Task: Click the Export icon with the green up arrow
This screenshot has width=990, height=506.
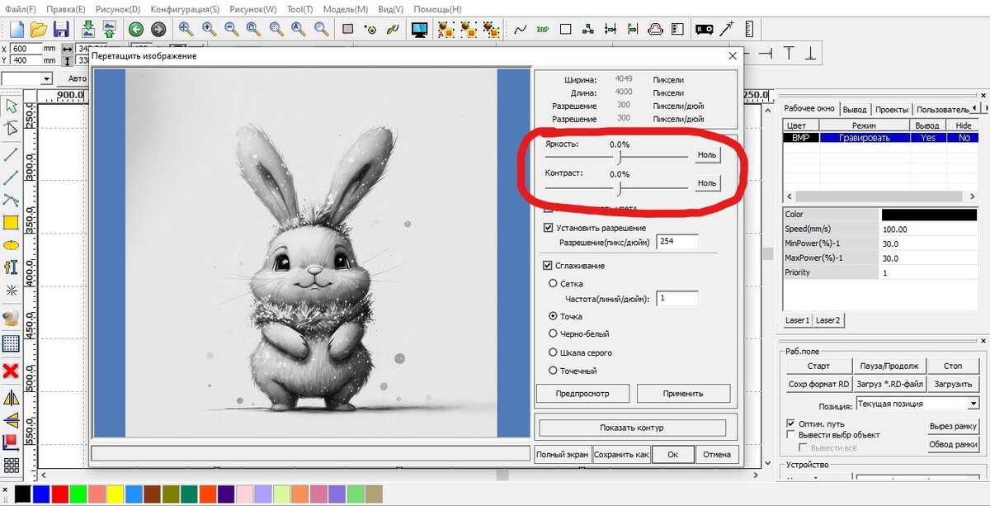Action: [110, 30]
